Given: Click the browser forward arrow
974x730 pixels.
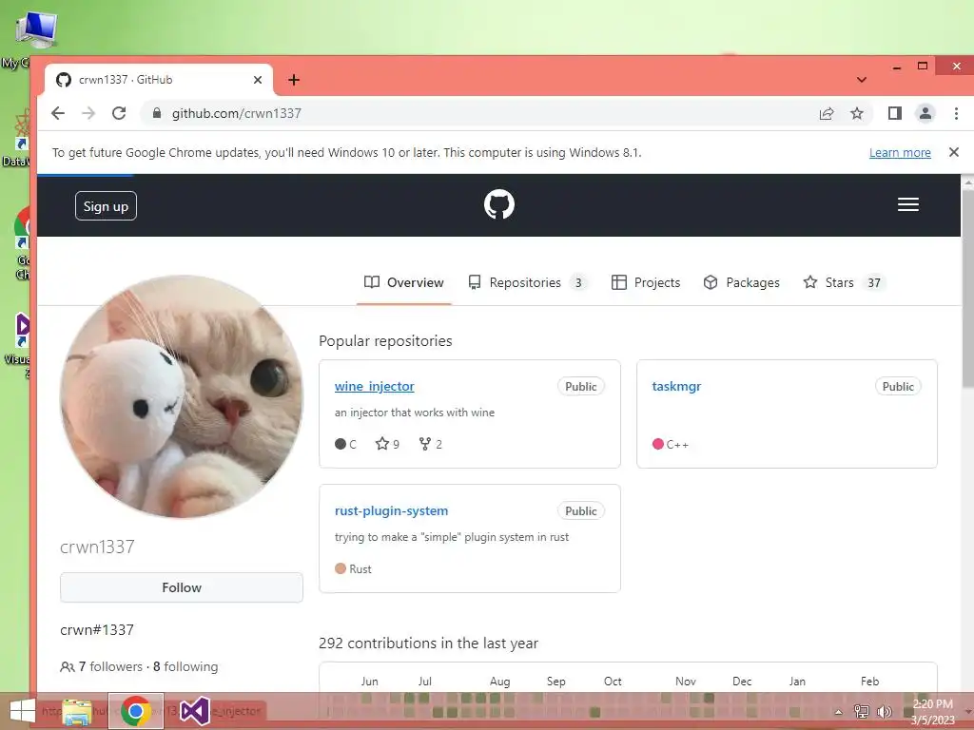Looking at the screenshot, I should 88,113.
